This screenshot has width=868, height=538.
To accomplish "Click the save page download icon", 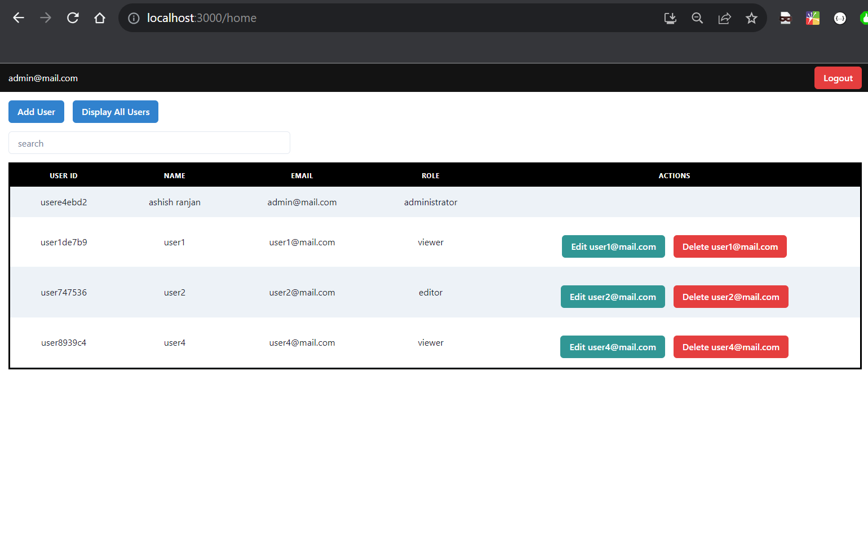I will (x=670, y=17).
